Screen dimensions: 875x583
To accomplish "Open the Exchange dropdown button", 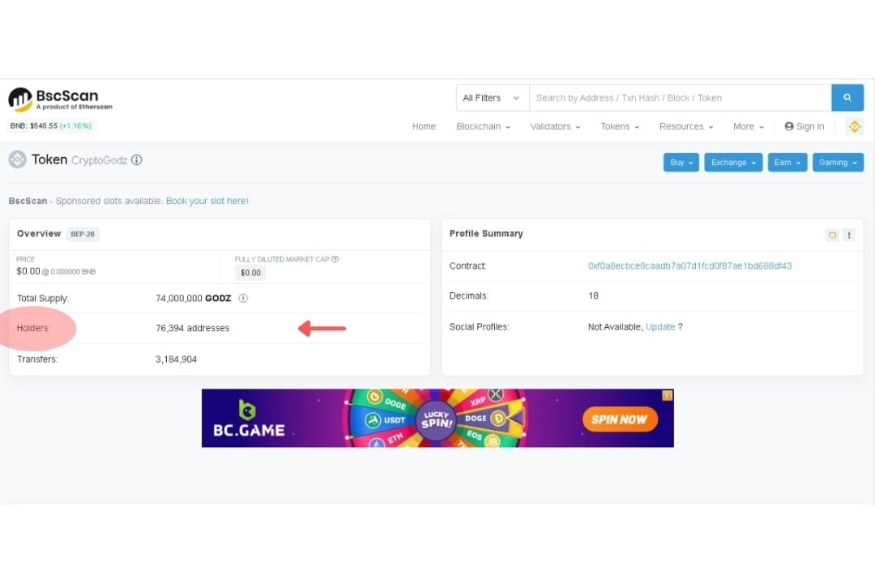I will (733, 162).
